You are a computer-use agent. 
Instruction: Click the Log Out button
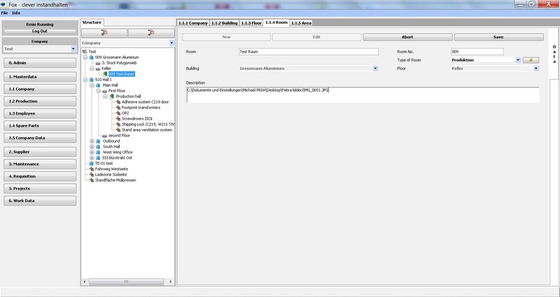(40, 31)
